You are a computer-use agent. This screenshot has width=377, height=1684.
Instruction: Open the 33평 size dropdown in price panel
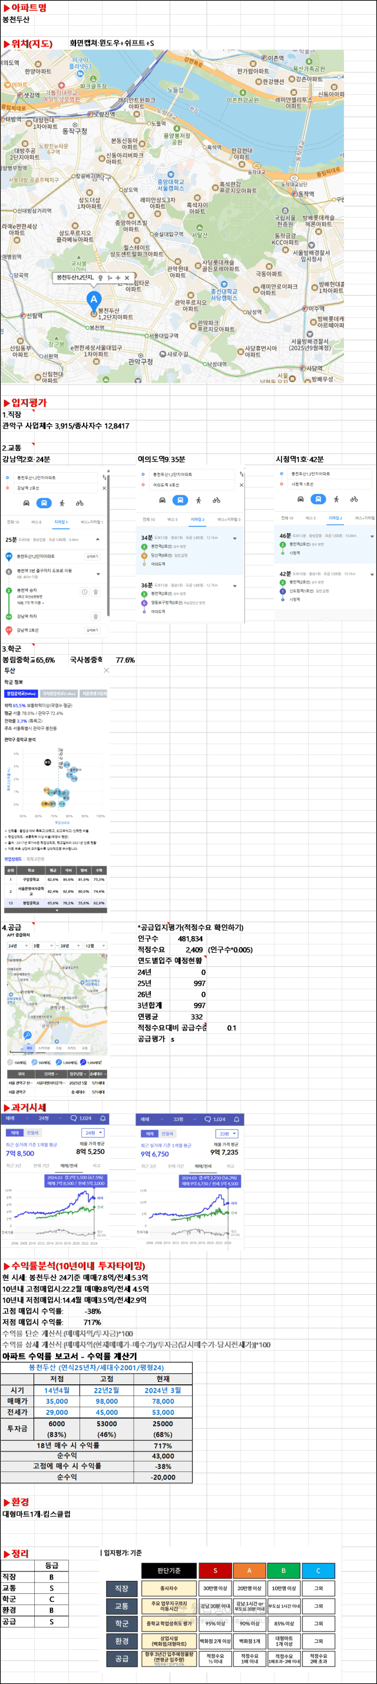(226, 1133)
